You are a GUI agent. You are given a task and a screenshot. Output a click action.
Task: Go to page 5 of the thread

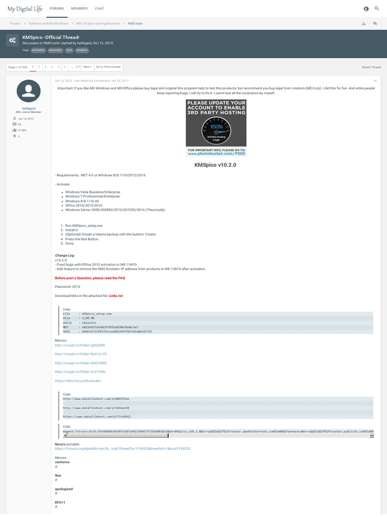click(58, 67)
